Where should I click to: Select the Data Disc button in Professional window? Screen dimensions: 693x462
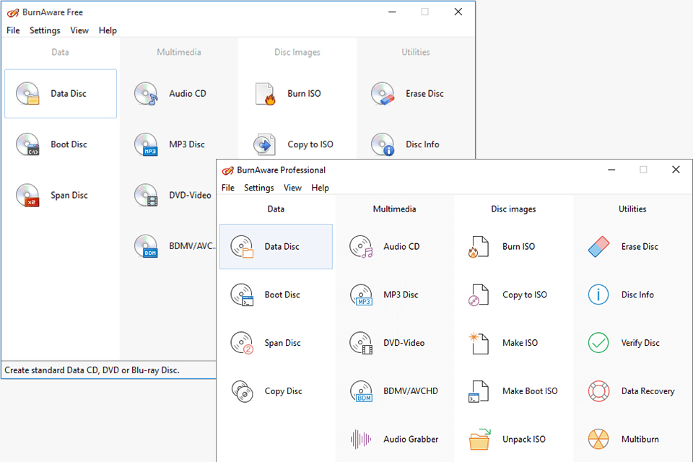pyautogui.click(x=276, y=246)
